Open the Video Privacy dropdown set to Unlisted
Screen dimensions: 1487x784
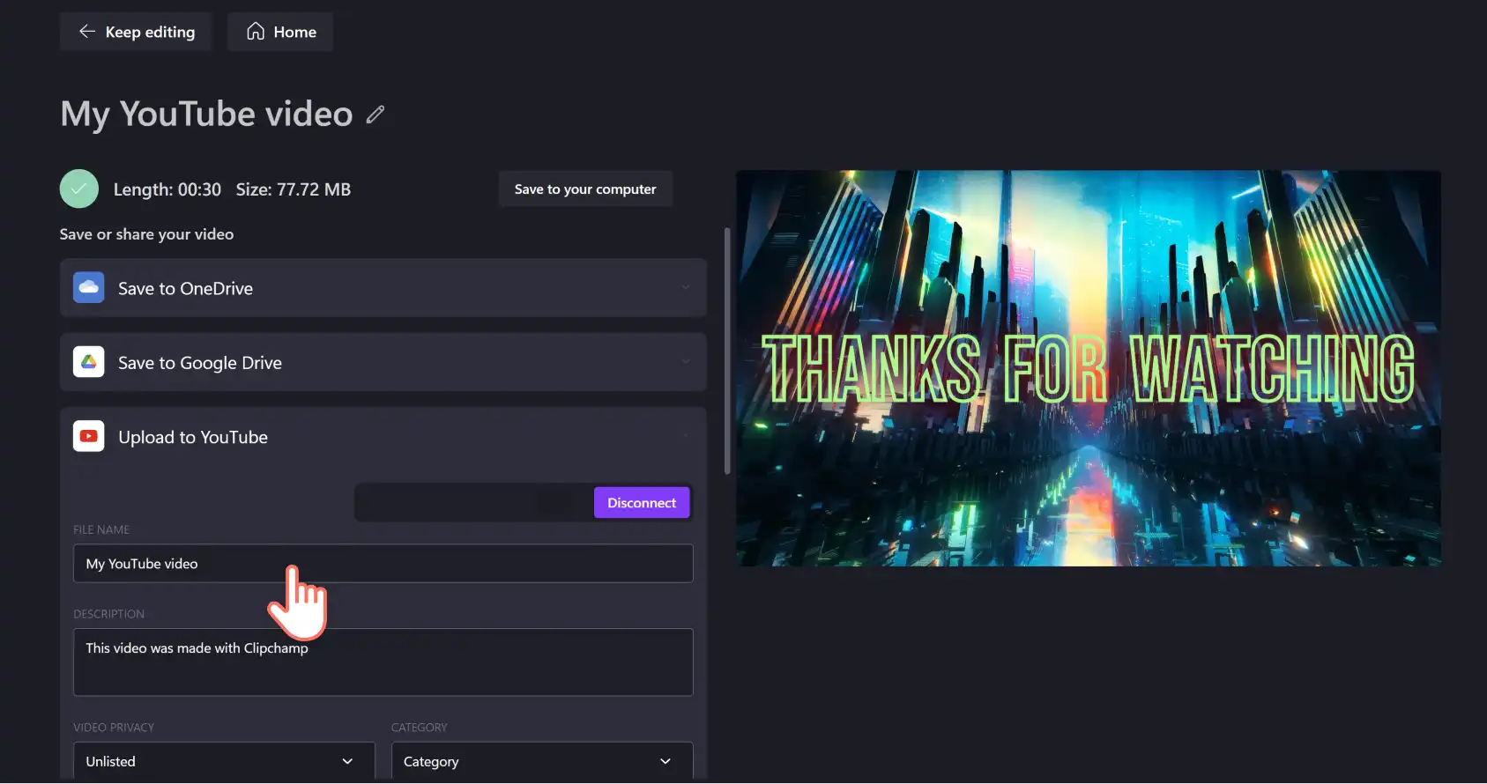pos(224,761)
